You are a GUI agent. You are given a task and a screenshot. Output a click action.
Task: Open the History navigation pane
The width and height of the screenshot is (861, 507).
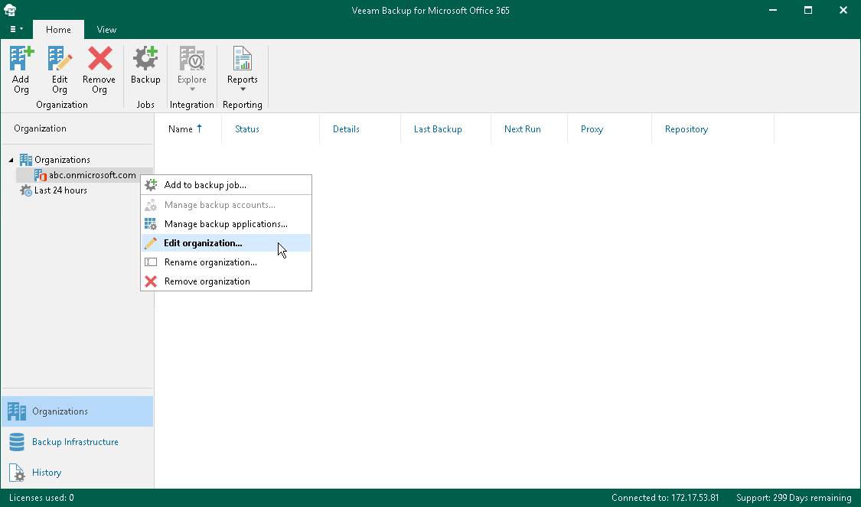click(x=77, y=473)
